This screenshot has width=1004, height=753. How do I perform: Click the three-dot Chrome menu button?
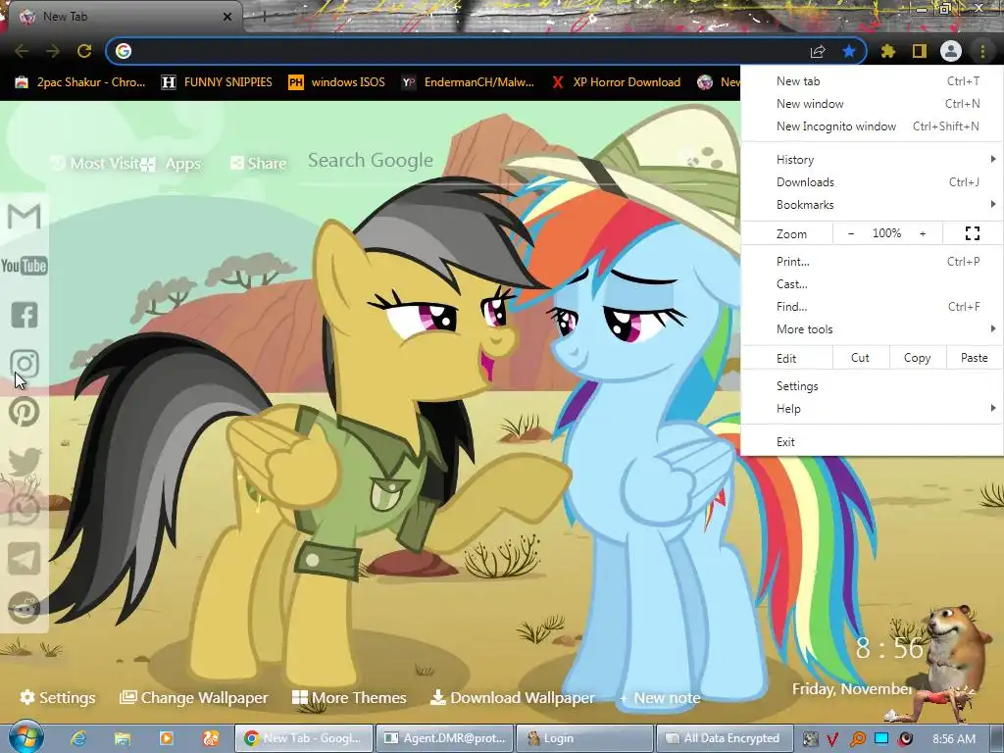[982, 51]
